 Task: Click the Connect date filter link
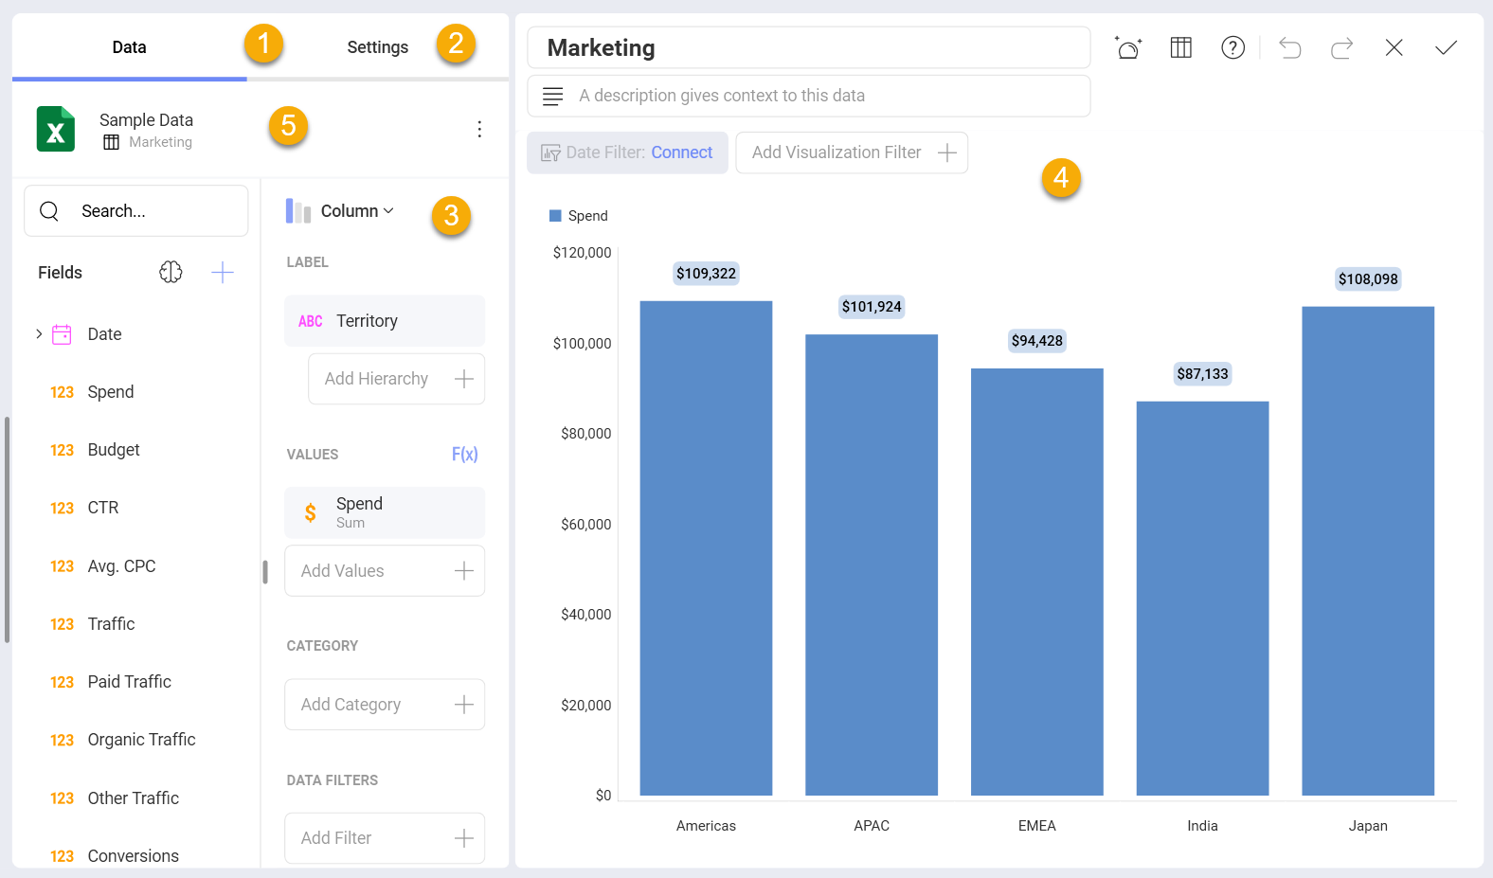pos(681,152)
